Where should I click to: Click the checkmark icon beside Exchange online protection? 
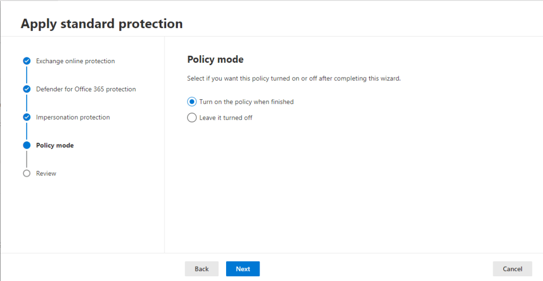[x=27, y=61]
